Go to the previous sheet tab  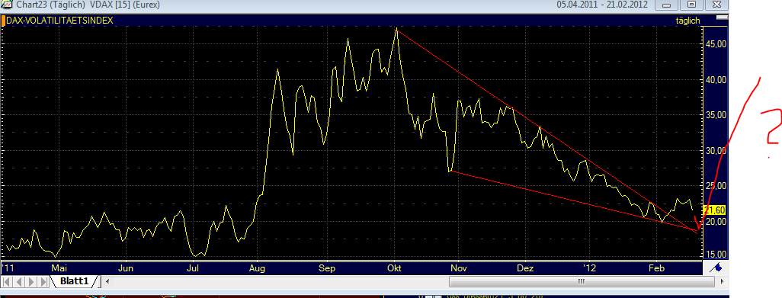20,281
